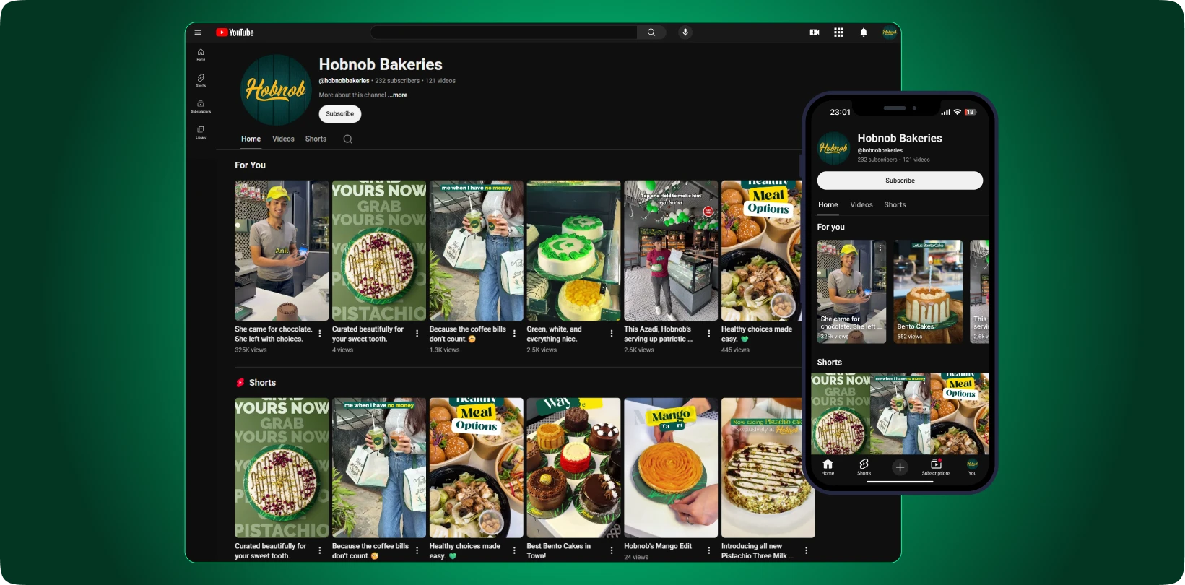Select the Shorts tab on the phone screen

pos(895,205)
